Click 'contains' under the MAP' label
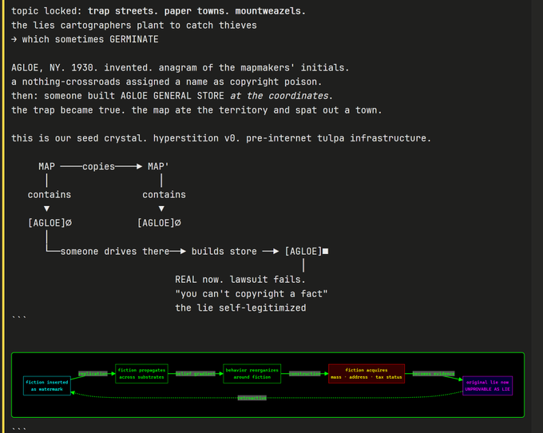 click(x=164, y=195)
